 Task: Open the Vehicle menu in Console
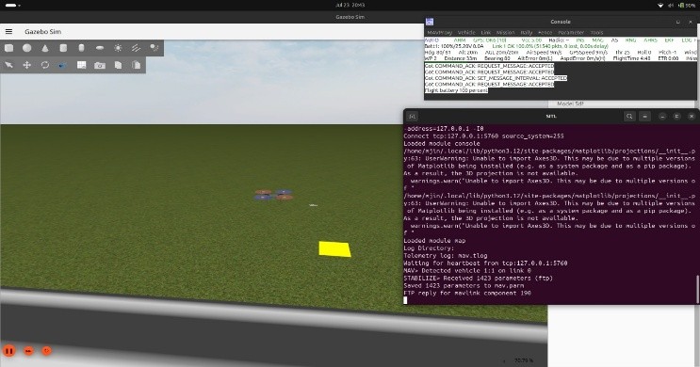tap(466, 33)
